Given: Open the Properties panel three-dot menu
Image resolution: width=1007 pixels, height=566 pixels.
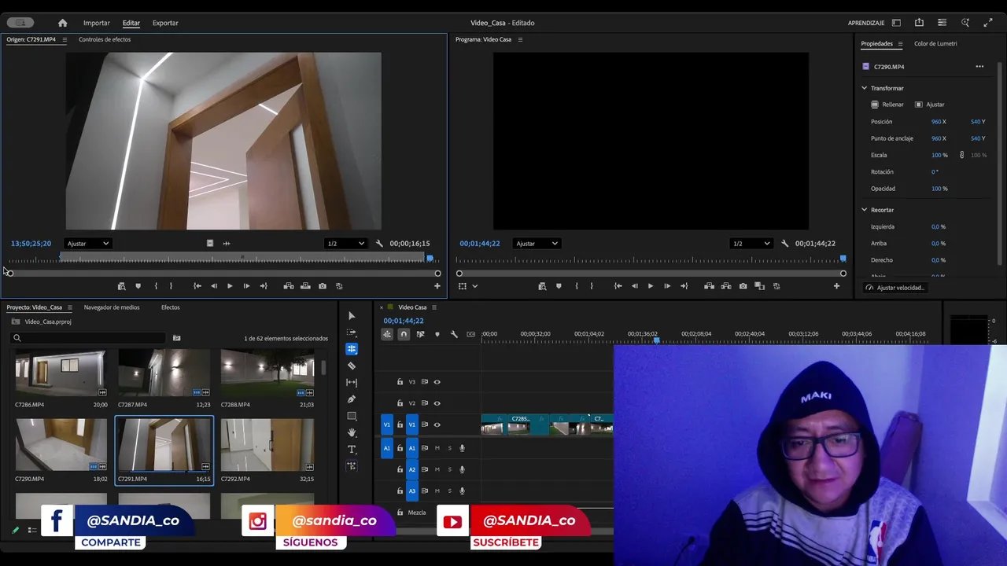Looking at the screenshot, I should 979,67.
